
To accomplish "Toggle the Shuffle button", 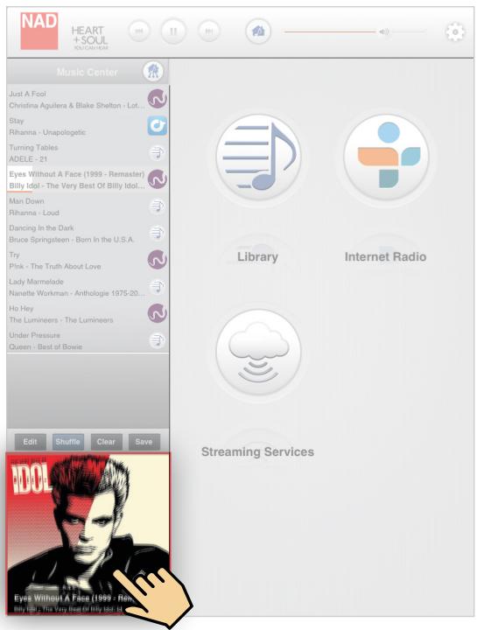I will pyautogui.click(x=68, y=442).
